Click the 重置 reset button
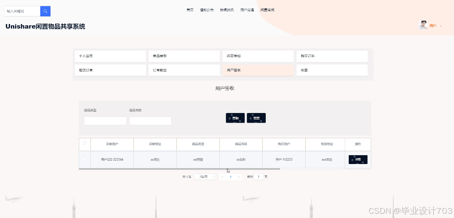This screenshot has height=218, width=454. click(x=256, y=118)
